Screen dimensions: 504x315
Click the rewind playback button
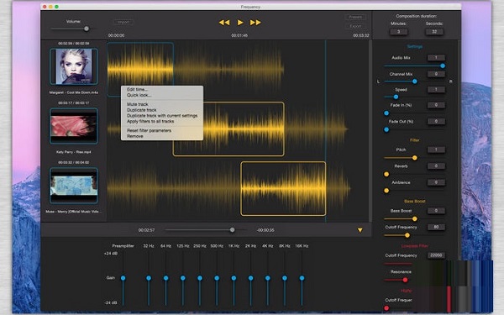[x=224, y=23]
